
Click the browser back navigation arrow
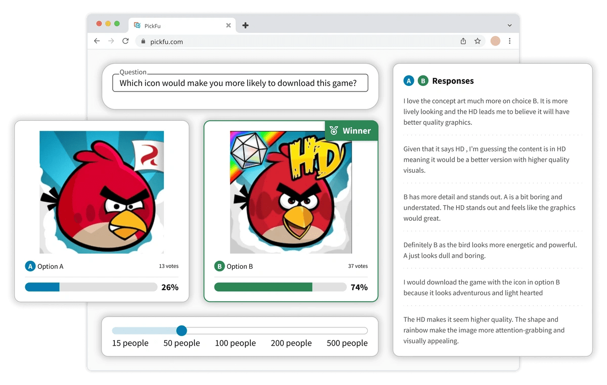tap(97, 41)
